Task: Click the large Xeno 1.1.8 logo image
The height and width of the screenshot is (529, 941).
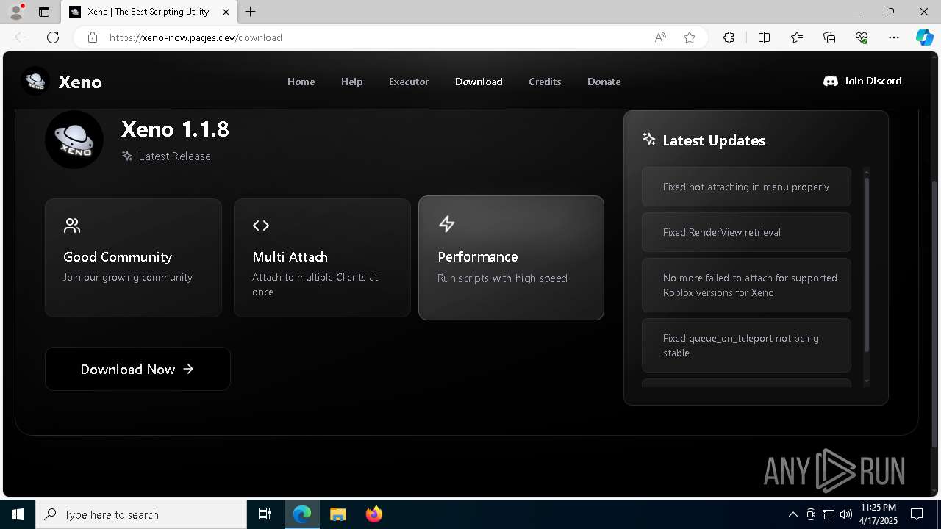Action: point(74,140)
